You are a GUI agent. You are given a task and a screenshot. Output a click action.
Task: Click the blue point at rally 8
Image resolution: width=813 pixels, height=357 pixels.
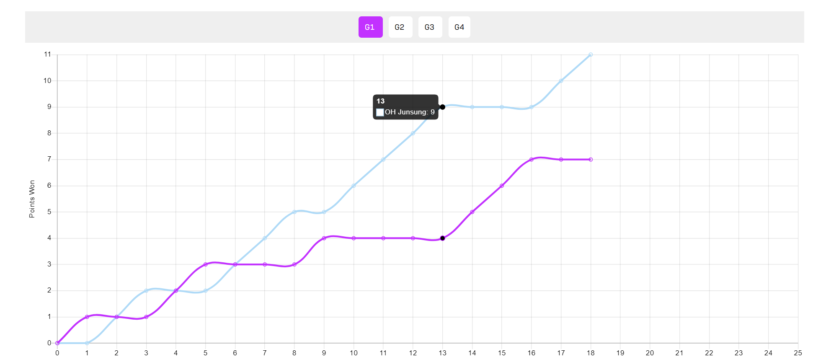[294, 212]
